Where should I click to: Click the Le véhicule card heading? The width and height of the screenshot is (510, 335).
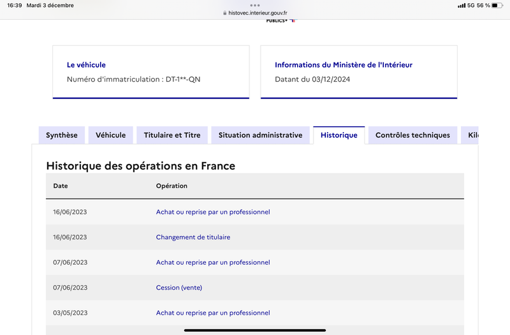click(x=86, y=65)
